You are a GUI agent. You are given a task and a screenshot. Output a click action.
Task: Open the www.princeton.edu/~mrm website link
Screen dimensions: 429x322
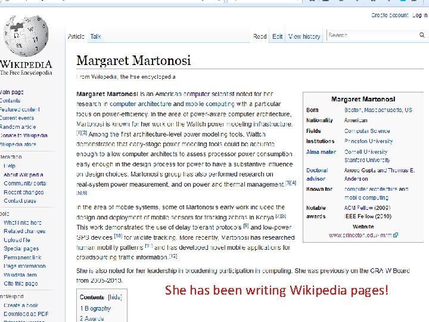360,235
